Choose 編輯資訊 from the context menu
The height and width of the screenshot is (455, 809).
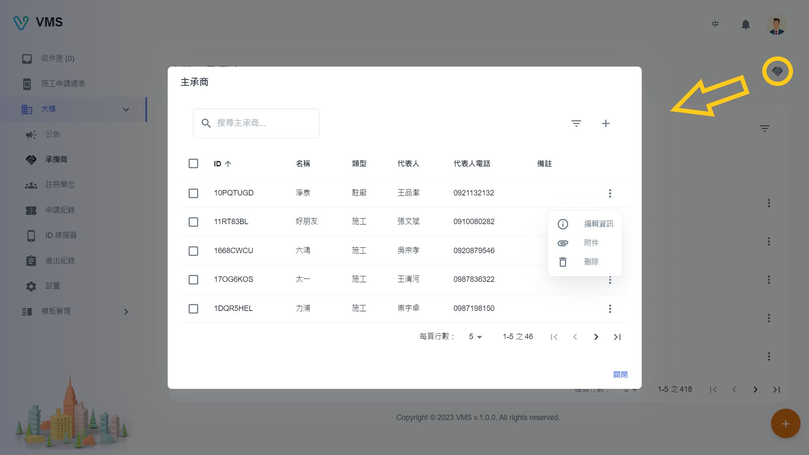click(x=598, y=224)
